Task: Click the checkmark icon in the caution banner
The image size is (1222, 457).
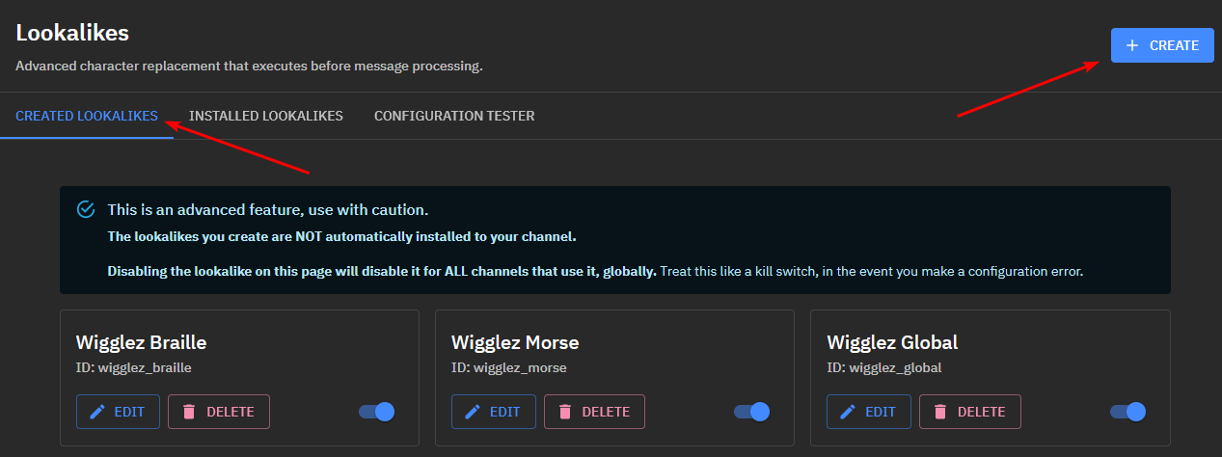Action: 86,209
